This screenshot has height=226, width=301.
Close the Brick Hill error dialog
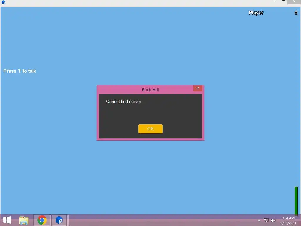click(x=198, y=88)
